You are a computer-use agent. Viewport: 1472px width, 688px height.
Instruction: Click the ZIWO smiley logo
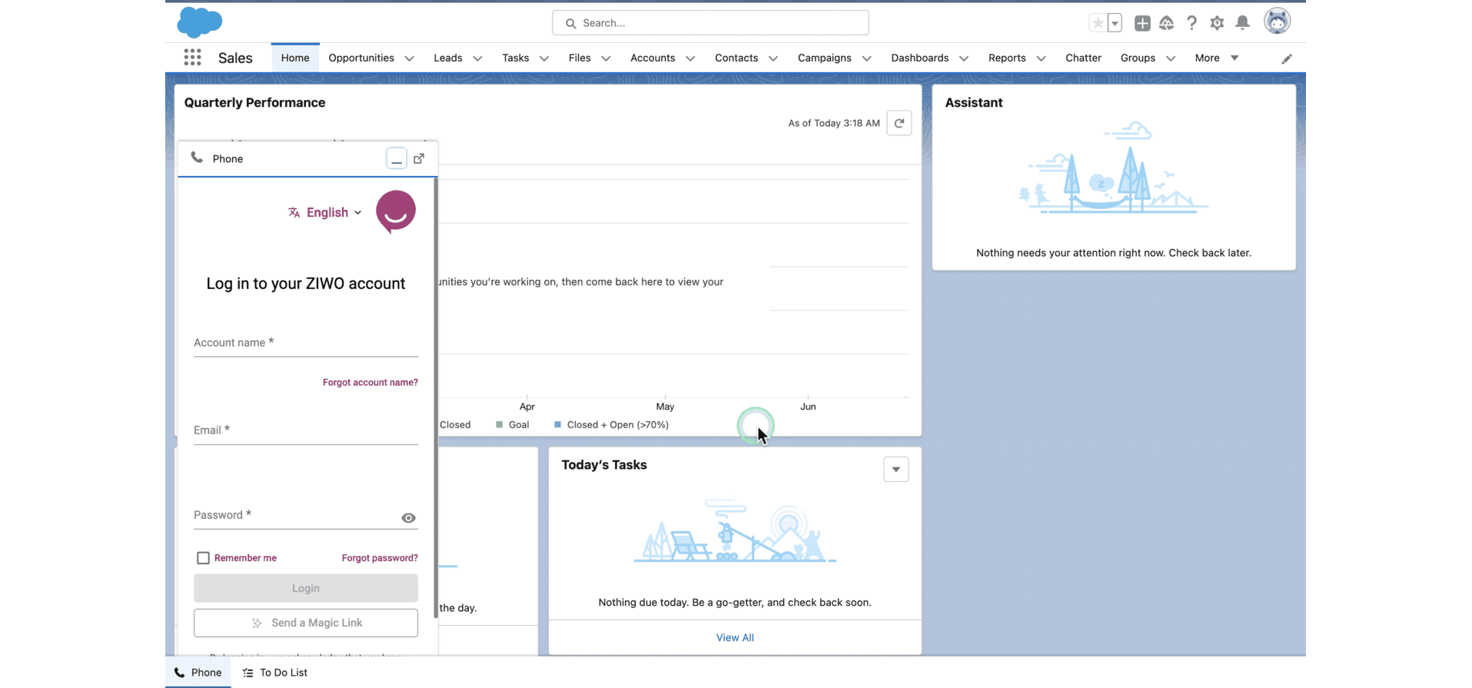click(396, 212)
